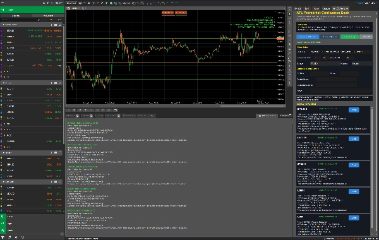Click the red icon on the chart tab
379x240 pixels.
(x=69, y=8)
